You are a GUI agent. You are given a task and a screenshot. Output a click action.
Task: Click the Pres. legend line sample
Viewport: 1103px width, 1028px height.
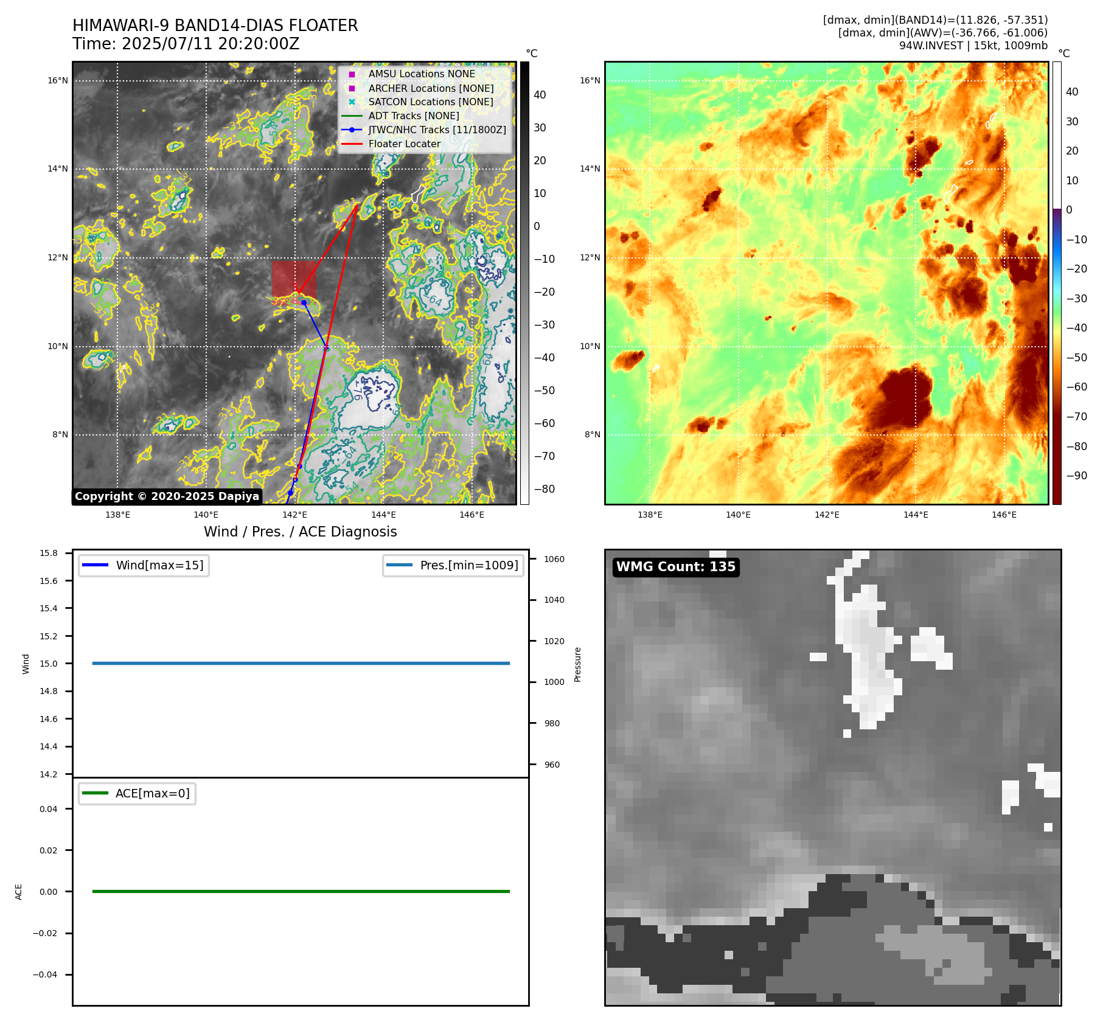(x=399, y=565)
